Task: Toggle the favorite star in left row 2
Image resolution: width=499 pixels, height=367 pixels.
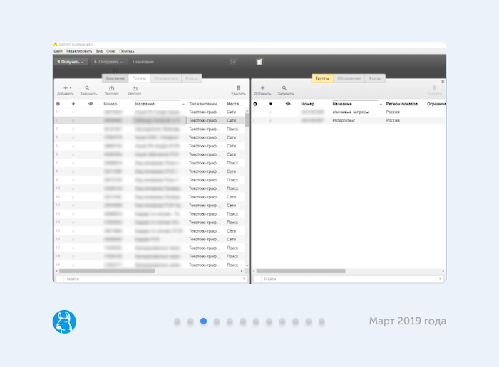Action: coord(73,121)
